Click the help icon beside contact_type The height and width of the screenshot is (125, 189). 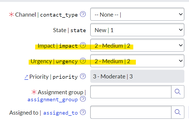[83, 14]
